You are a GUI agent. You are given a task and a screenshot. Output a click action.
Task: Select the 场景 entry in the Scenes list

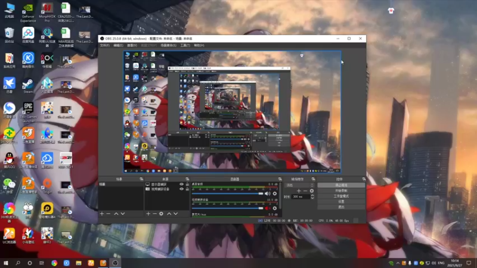coord(121,185)
